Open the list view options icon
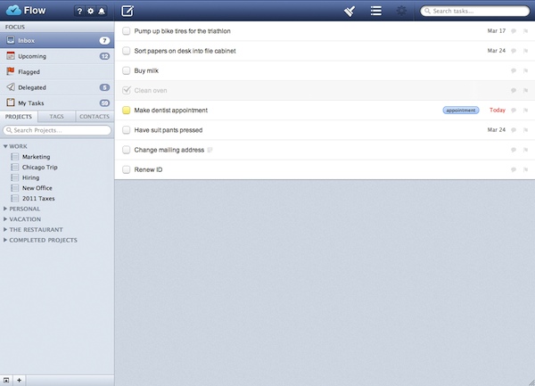This screenshot has width=535, height=386. pyautogui.click(x=376, y=11)
